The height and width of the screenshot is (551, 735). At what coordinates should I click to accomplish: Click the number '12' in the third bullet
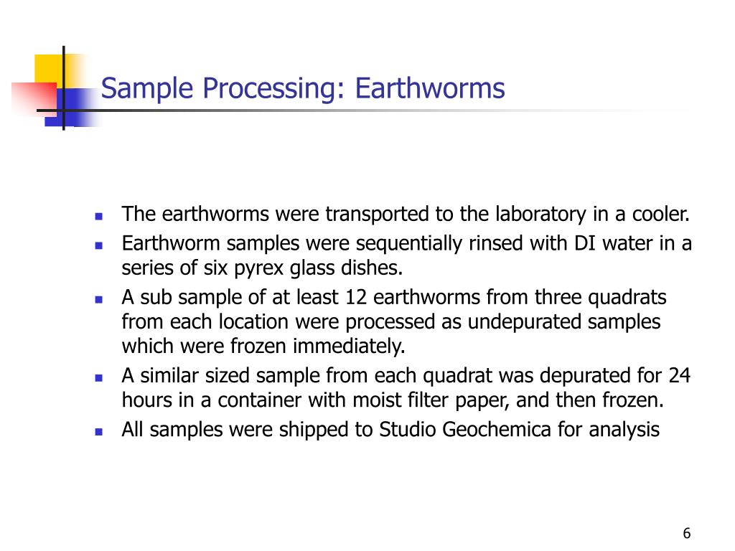click(356, 298)
